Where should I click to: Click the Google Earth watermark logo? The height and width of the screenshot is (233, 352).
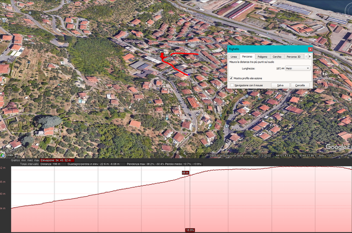[339, 147]
